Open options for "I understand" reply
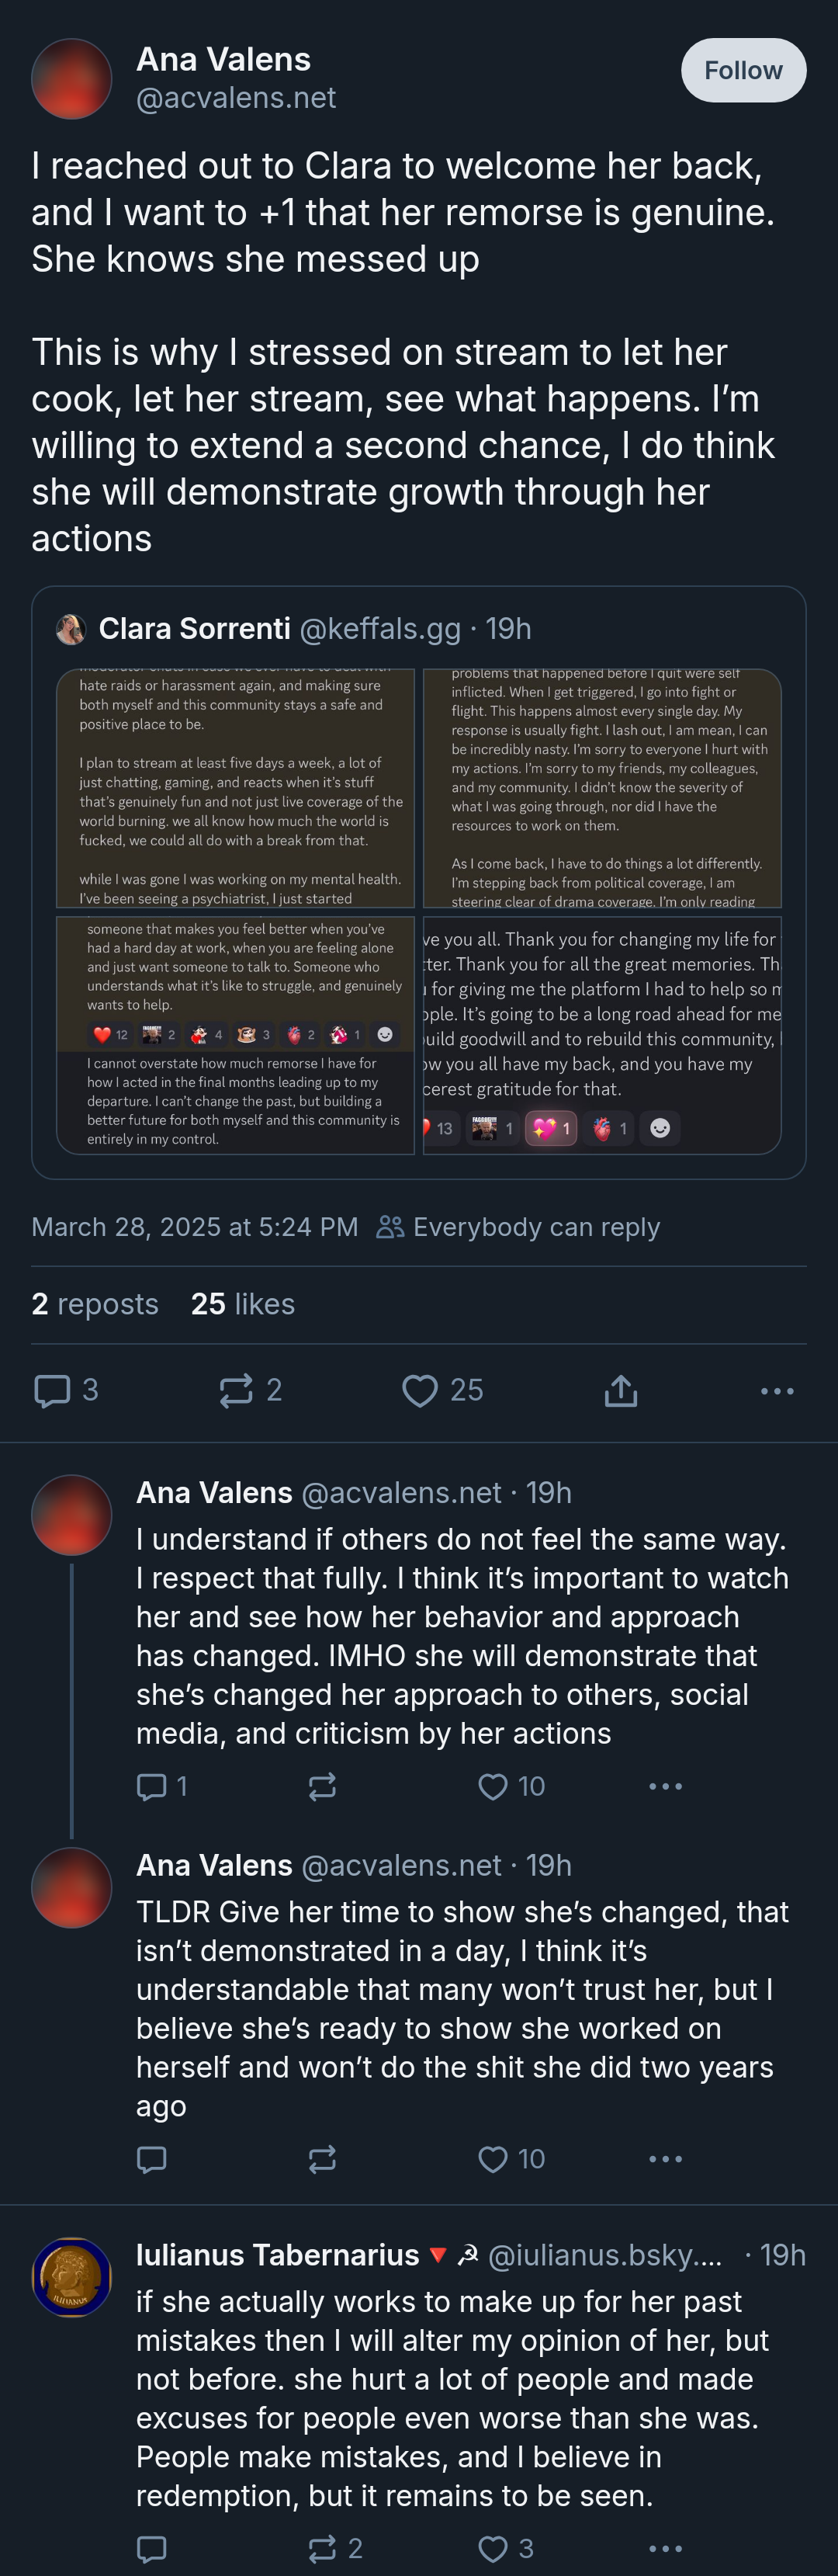The image size is (838, 2576). click(665, 1786)
